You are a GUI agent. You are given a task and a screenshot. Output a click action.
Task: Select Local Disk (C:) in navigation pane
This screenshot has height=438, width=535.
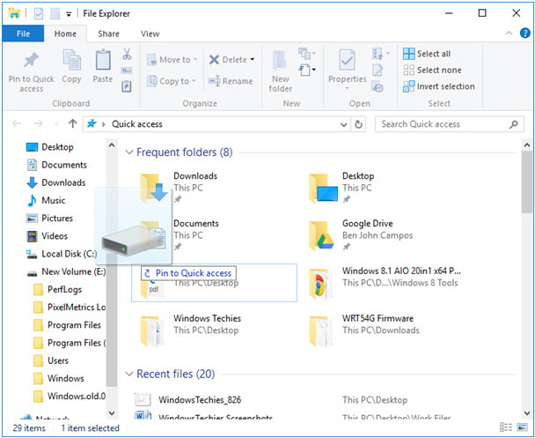coord(62,254)
